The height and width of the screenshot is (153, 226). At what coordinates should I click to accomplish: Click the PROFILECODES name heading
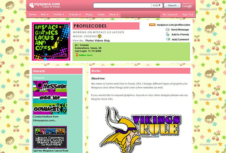[x=90, y=26]
